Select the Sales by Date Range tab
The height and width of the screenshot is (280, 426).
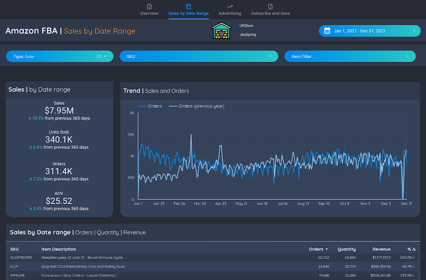pos(189,10)
